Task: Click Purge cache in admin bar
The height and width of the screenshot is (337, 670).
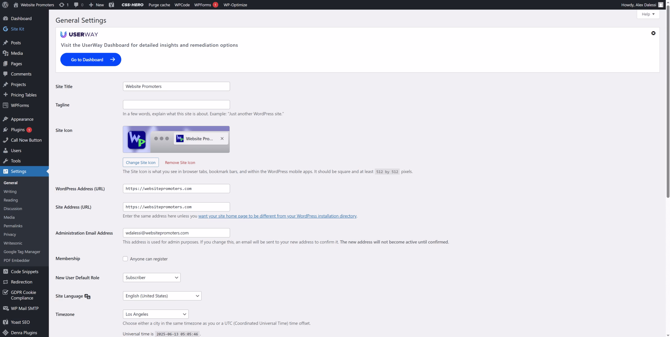Action: tap(159, 5)
